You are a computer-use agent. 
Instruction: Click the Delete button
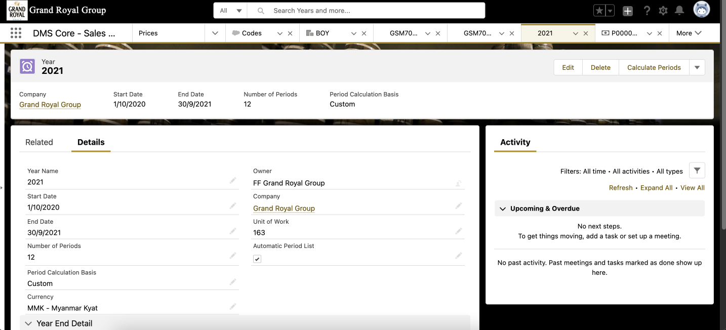click(x=600, y=67)
